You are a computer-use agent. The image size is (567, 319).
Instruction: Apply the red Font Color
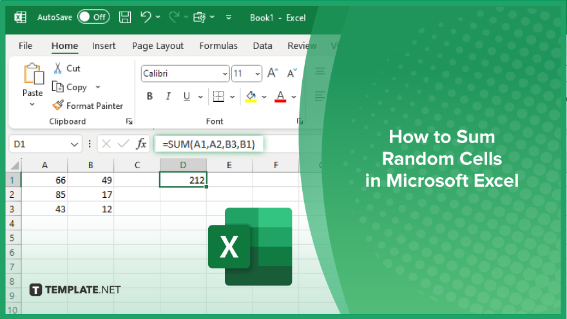(280, 96)
